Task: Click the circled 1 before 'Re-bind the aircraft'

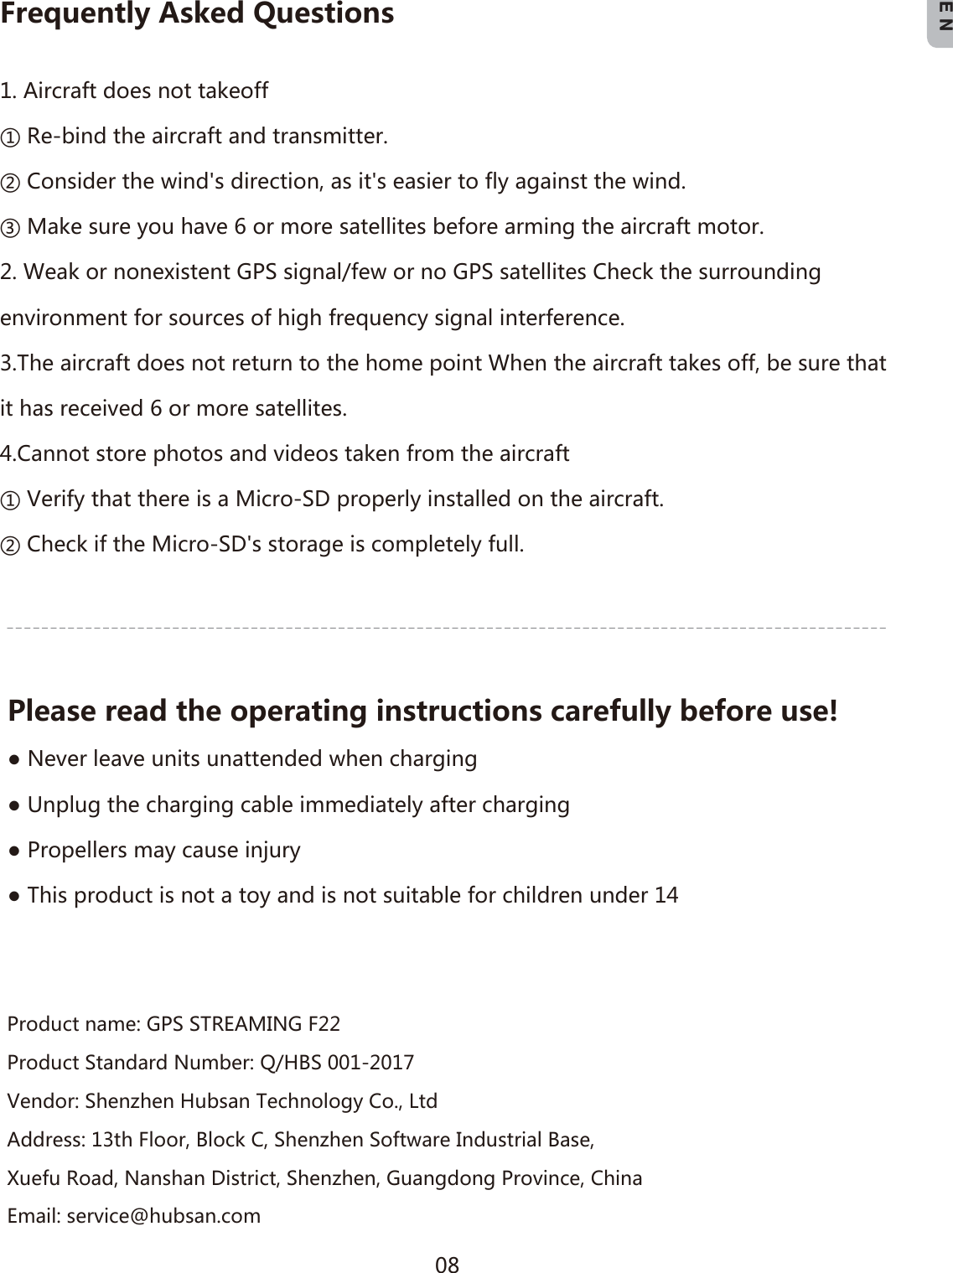Action: [12, 137]
